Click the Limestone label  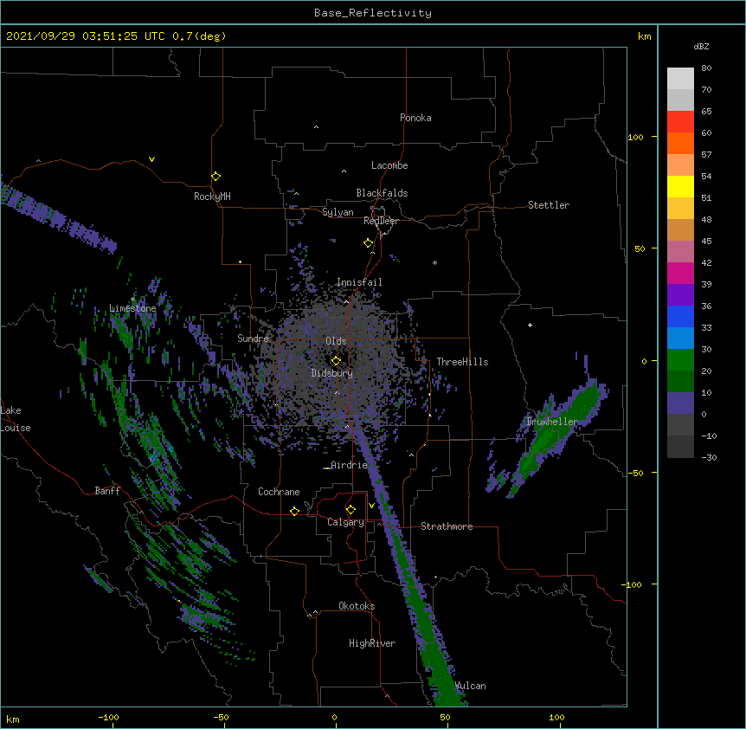point(132,308)
